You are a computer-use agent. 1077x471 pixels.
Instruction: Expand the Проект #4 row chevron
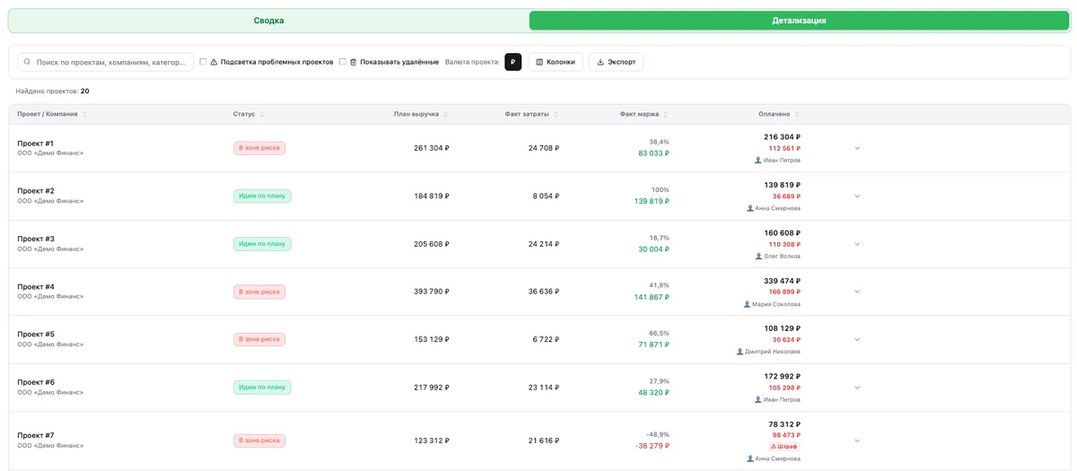tap(857, 292)
